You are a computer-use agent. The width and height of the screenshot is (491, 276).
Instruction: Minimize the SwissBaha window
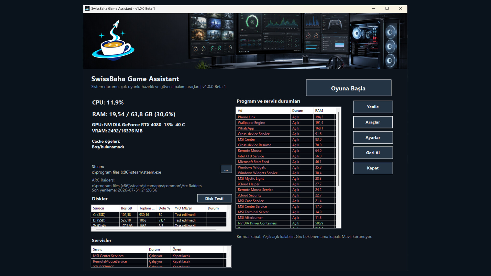(374, 8)
